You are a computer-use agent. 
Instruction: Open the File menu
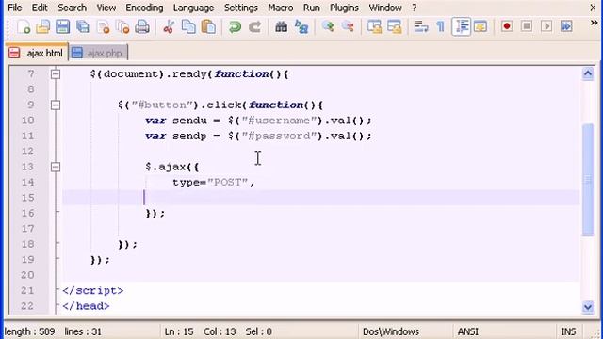pos(15,8)
